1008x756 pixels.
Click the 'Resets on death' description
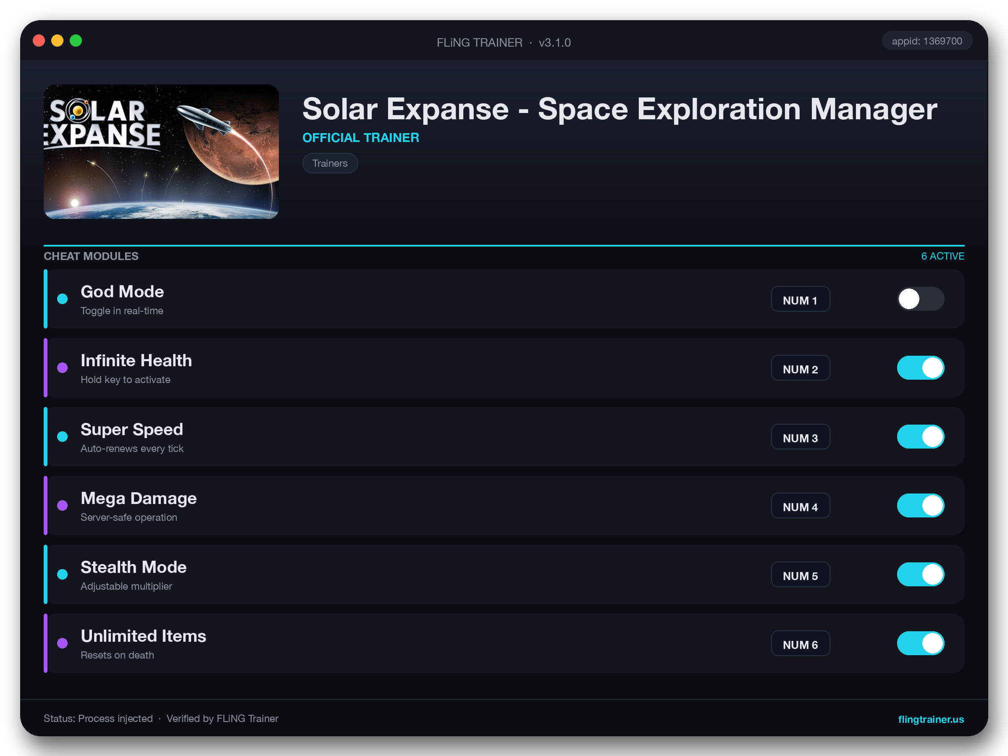tap(117, 655)
